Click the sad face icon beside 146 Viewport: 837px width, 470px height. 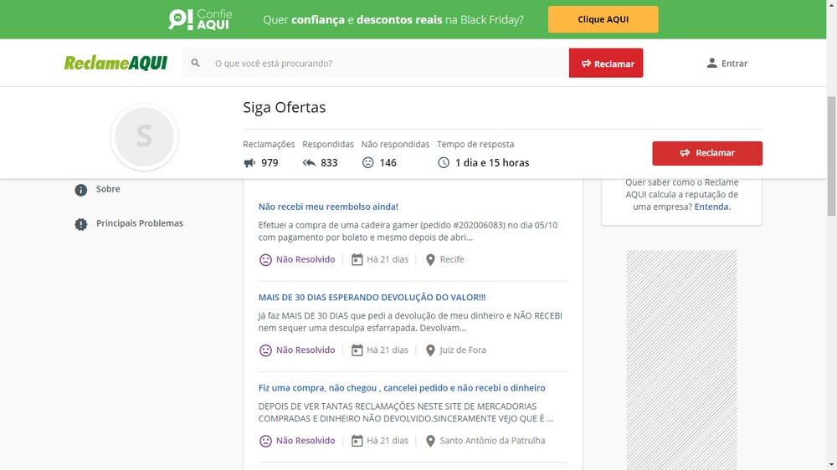(x=367, y=163)
